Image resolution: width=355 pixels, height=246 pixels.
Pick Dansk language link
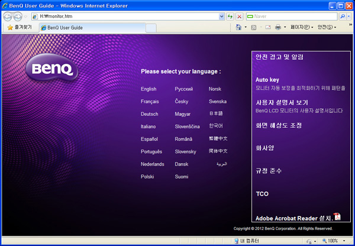[x=182, y=164]
